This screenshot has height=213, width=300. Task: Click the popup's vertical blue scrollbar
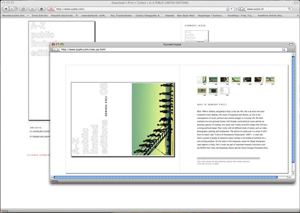pos(293,110)
